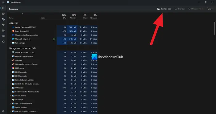The width and height of the screenshot is (216, 114).
Task: Expand the Microsoft Edge process group
Action: pos(10,39)
